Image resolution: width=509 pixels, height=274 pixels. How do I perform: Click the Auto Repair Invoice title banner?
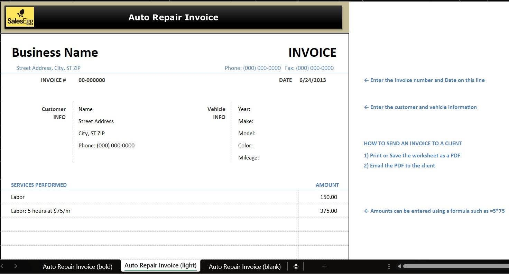coord(173,17)
